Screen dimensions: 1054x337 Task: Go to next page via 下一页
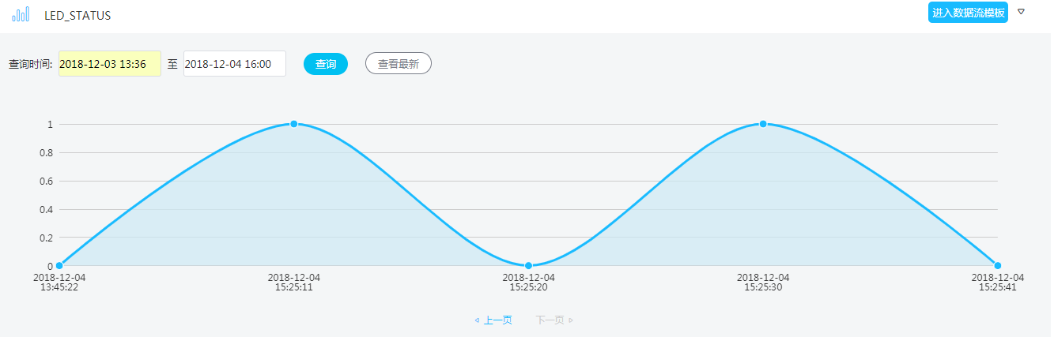550,320
